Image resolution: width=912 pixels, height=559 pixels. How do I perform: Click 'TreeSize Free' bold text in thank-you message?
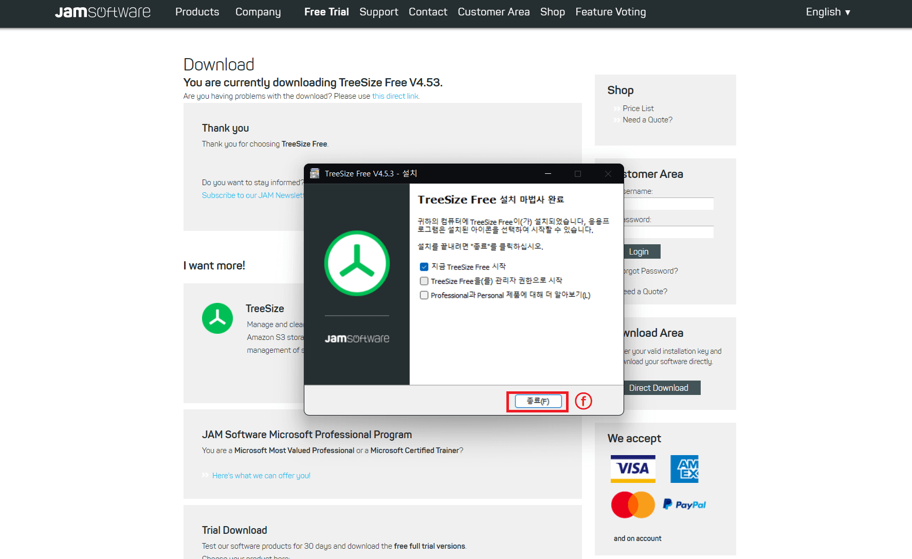click(x=304, y=144)
